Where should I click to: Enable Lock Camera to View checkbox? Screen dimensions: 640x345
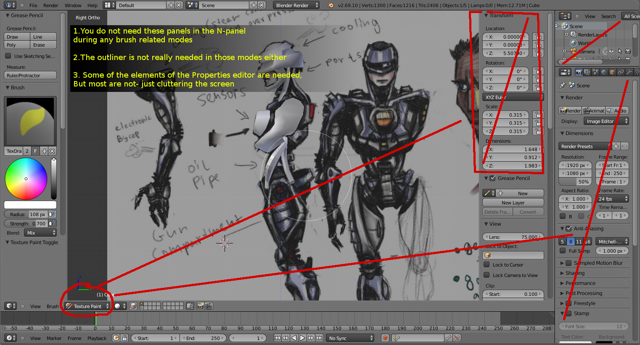pyautogui.click(x=487, y=275)
